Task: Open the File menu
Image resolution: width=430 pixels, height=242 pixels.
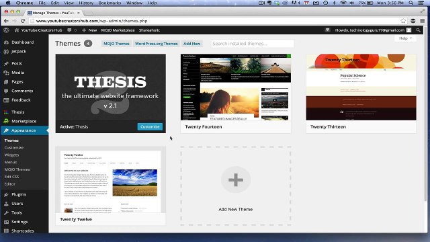Action: [42, 3]
